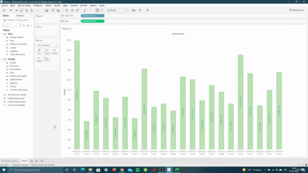
Task: Open the Datos menu
Action: click(13, 5)
